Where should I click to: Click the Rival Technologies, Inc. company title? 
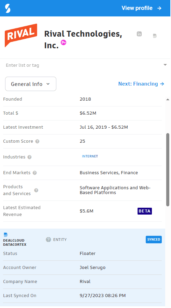point(83,39)
